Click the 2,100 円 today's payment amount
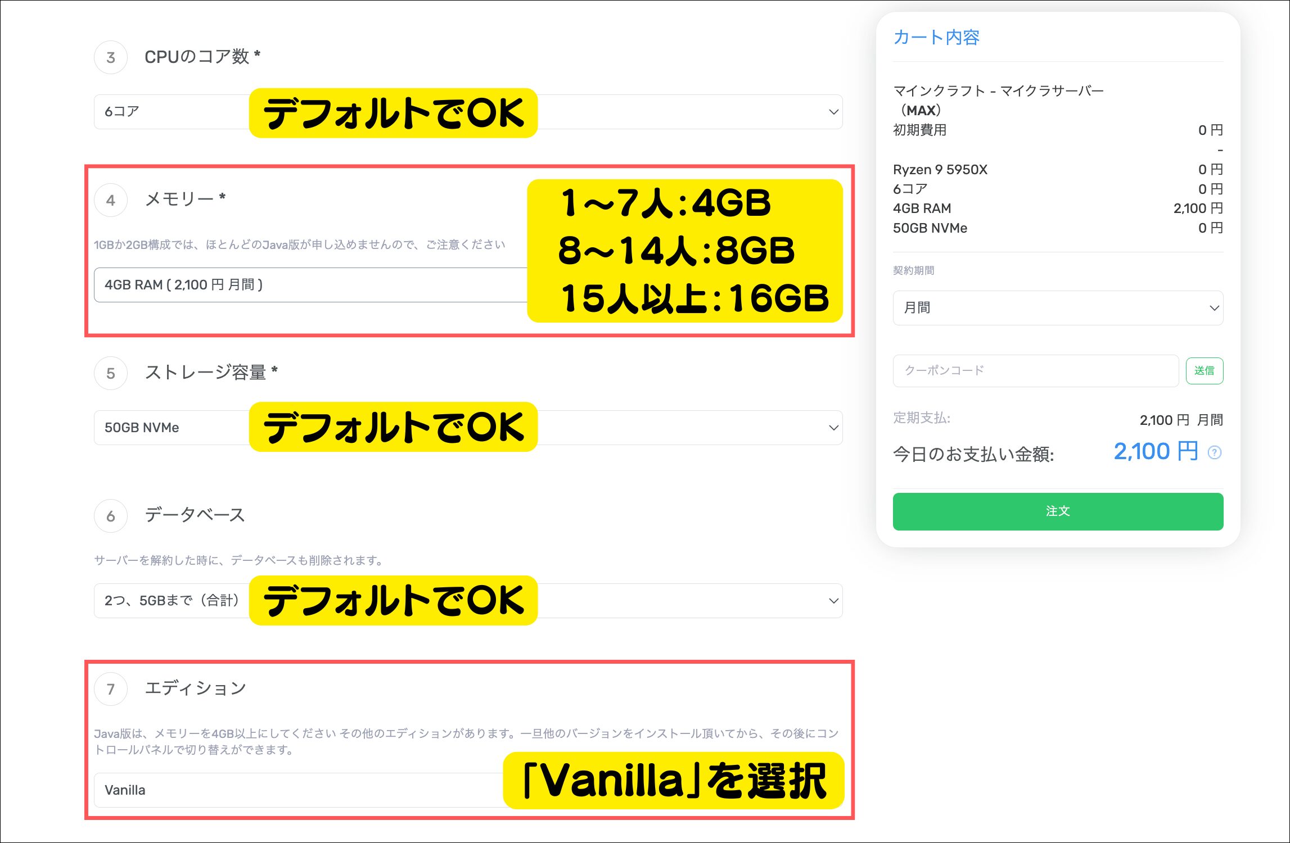This screenshot has width=1290, height=843. point(1156,451)
